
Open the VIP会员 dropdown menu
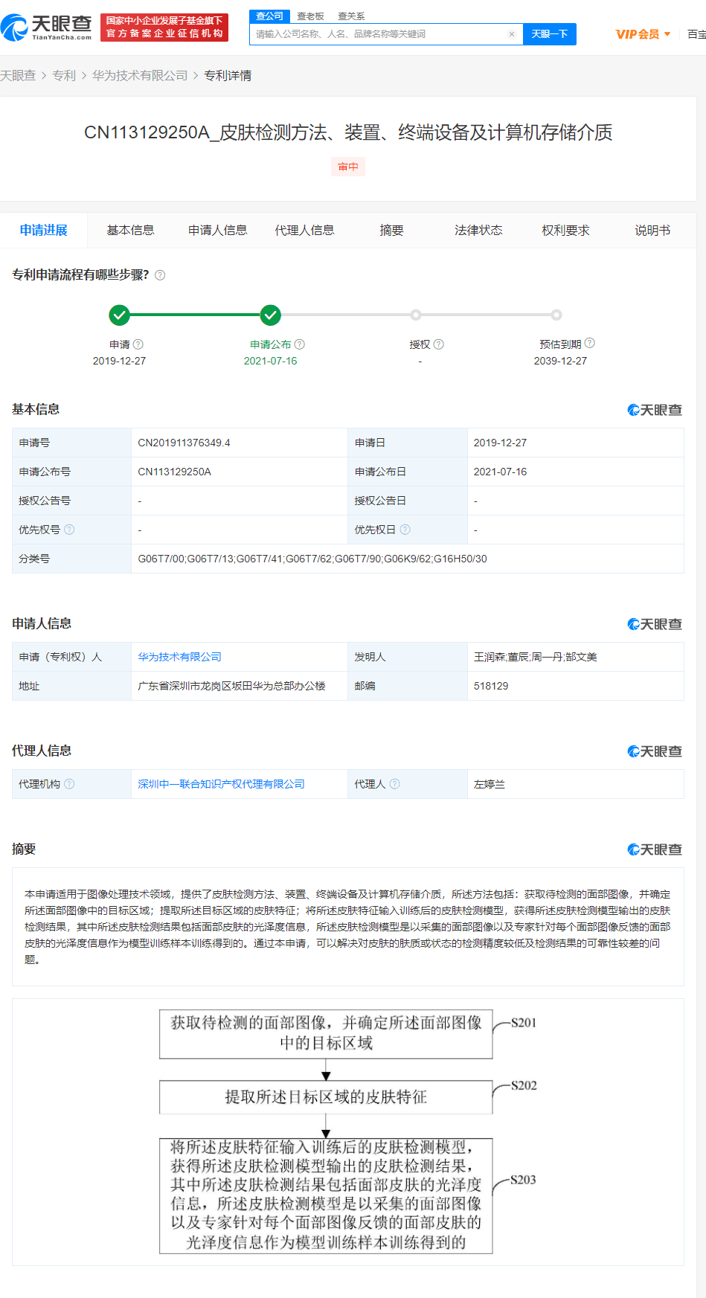click(643, 34)
